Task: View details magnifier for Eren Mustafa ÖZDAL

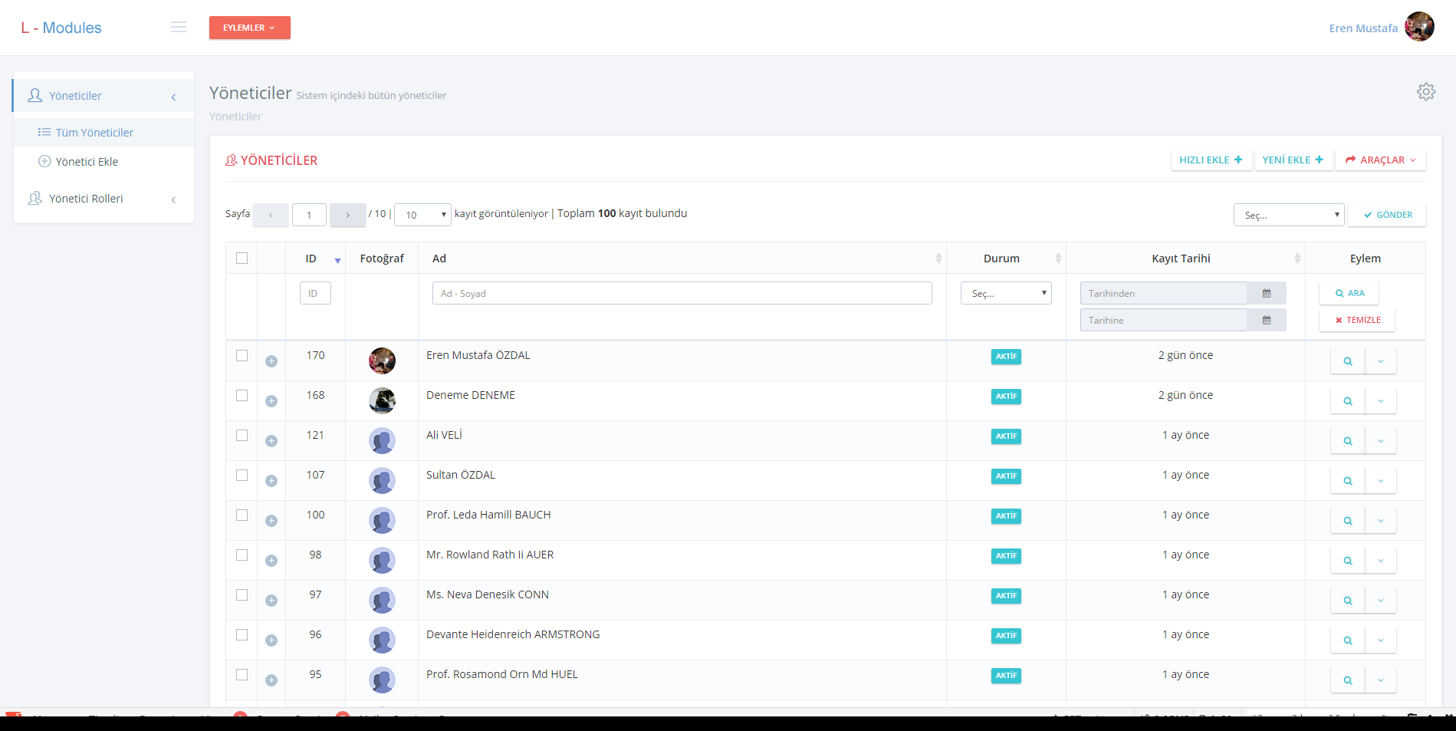Action: click(1348, 361)
